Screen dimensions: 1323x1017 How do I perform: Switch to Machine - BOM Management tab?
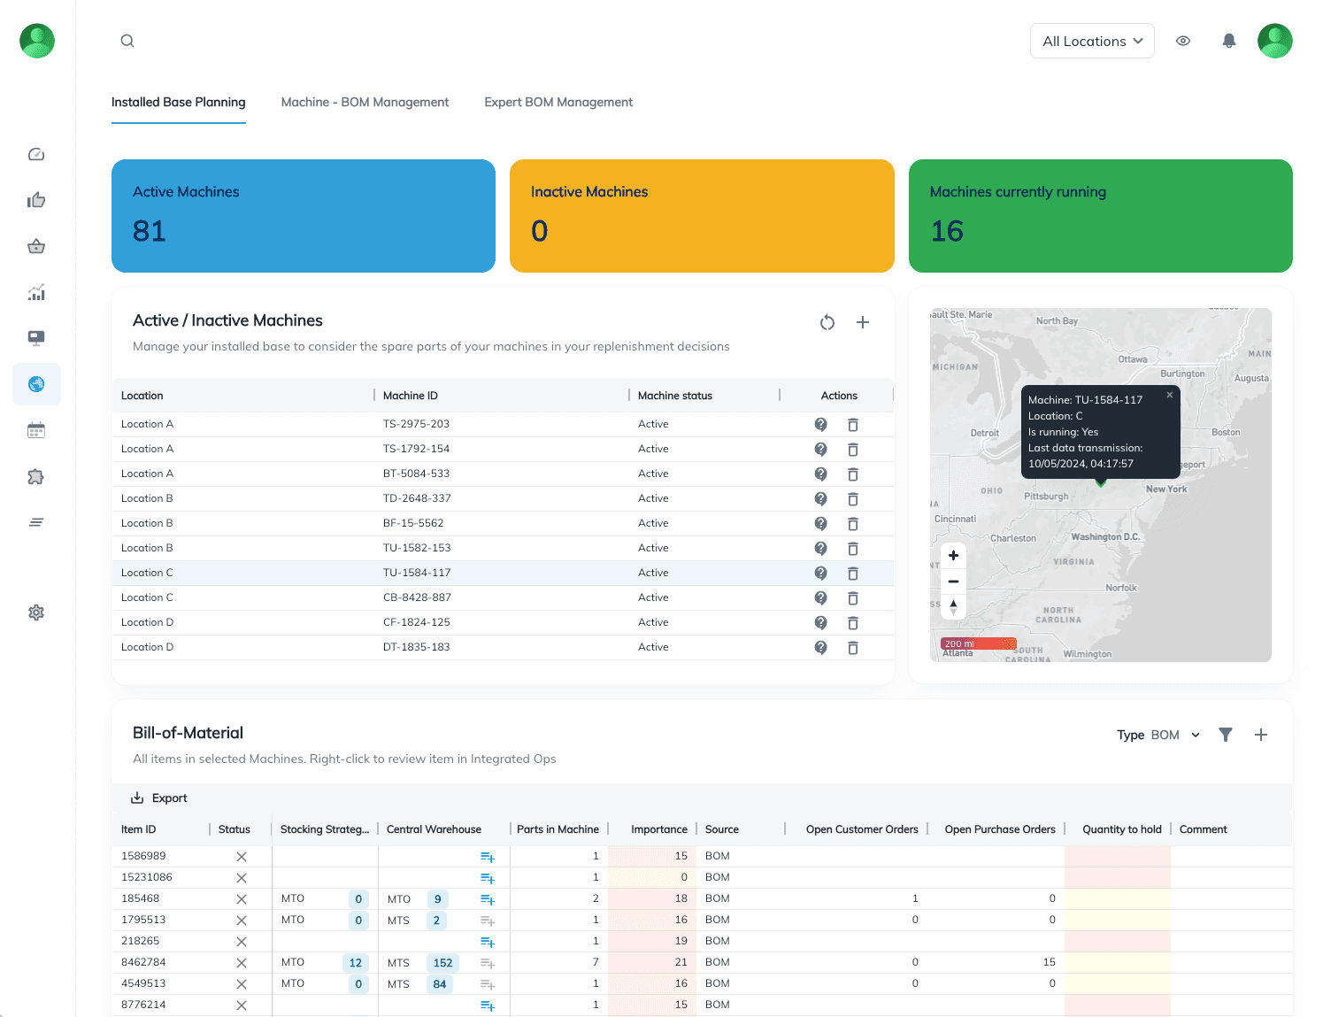[x=365, y=103]
